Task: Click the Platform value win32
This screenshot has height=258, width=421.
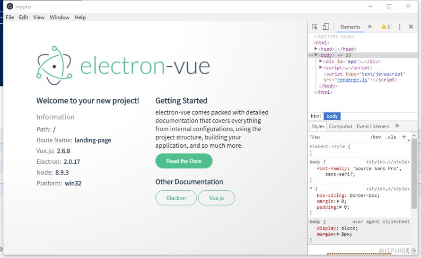Action: (73, 183)
